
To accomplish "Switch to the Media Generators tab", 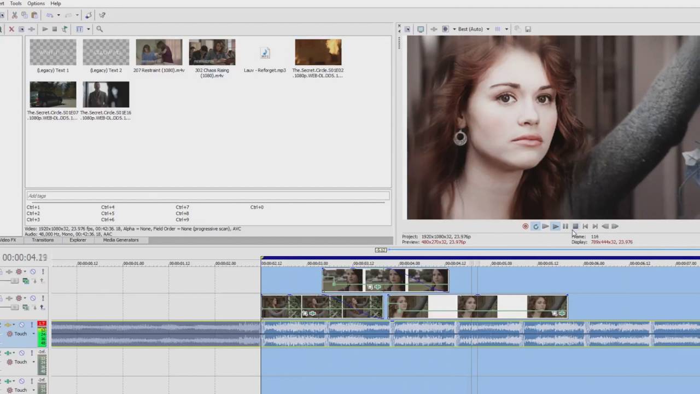I will [121, 240].
